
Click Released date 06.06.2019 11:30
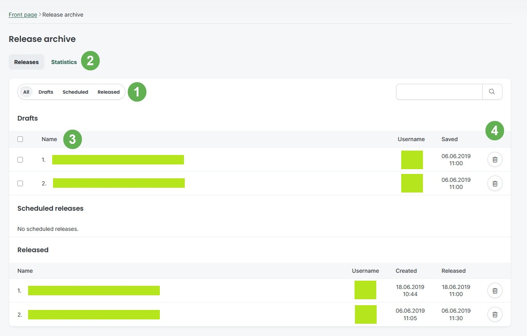(456, 314)
